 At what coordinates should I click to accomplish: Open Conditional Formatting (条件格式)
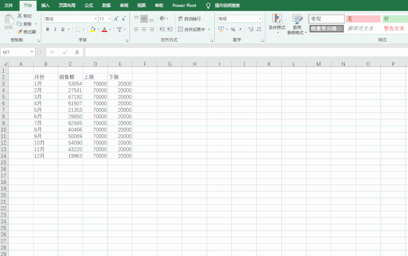(x=276, y=24)
